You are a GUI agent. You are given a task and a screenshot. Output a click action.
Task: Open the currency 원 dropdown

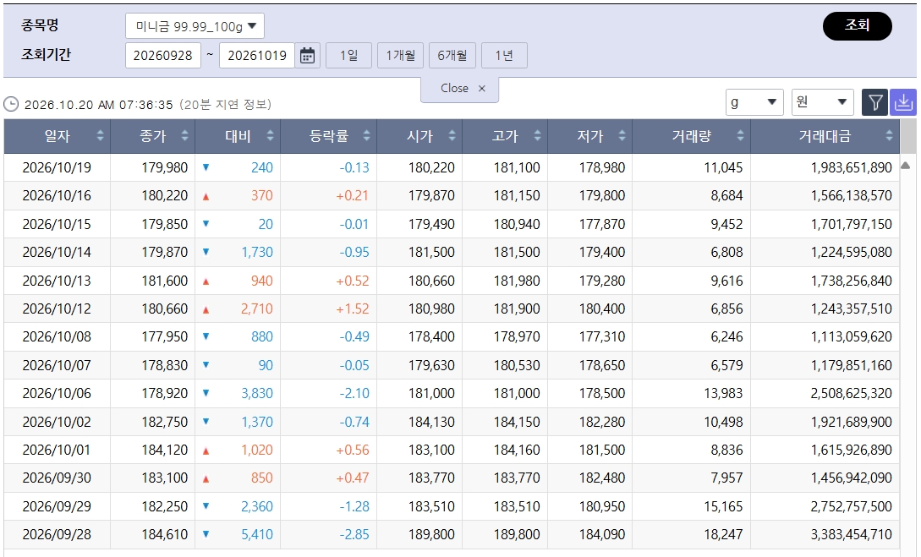pyautogui.click(x=822, y=103)
